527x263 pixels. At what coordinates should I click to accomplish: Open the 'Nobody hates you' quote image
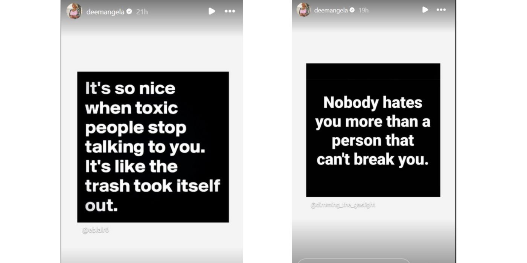(373, 130)
